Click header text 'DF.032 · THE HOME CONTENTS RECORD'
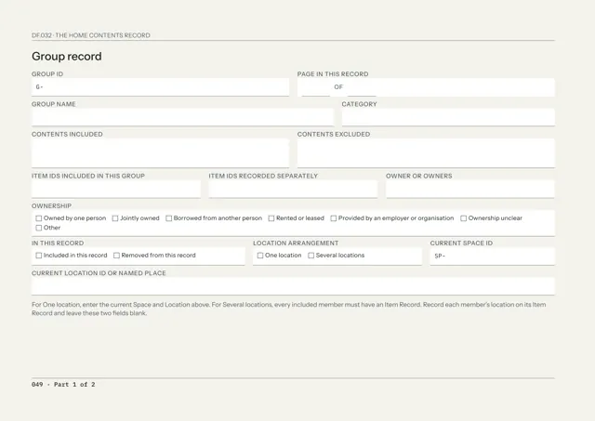The height and width of the screenshot is (421, 595). pos(91,35)
